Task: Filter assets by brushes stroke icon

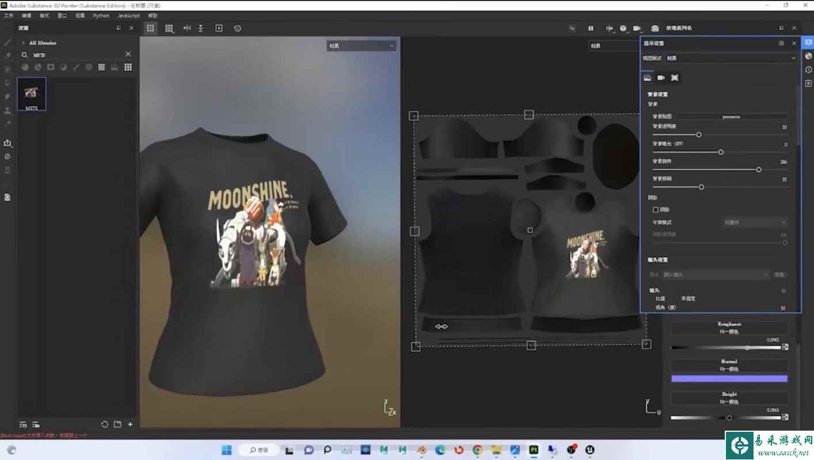Action: 76,67
